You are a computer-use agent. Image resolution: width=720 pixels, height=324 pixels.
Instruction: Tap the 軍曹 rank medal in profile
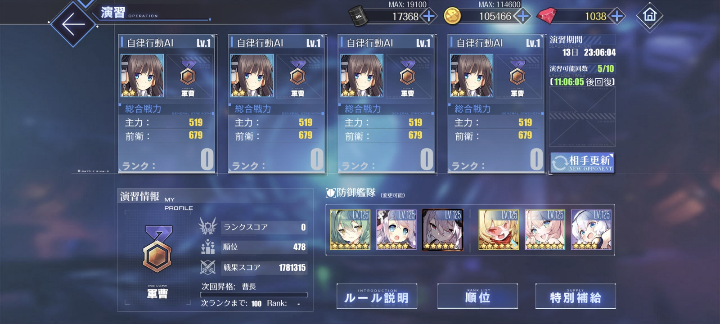pos(157,250)
